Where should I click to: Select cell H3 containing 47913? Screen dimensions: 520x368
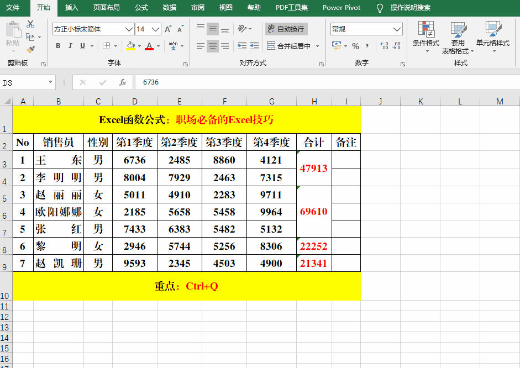point(314,168)
